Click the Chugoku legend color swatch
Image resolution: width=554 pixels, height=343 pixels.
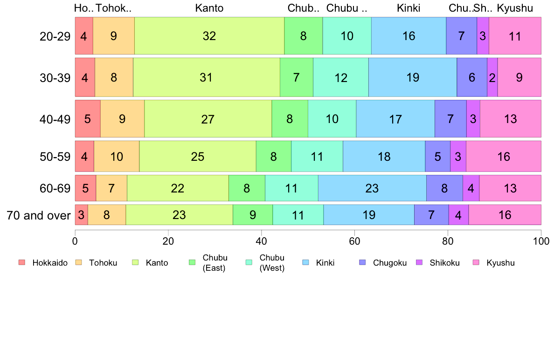pos(362,262)
